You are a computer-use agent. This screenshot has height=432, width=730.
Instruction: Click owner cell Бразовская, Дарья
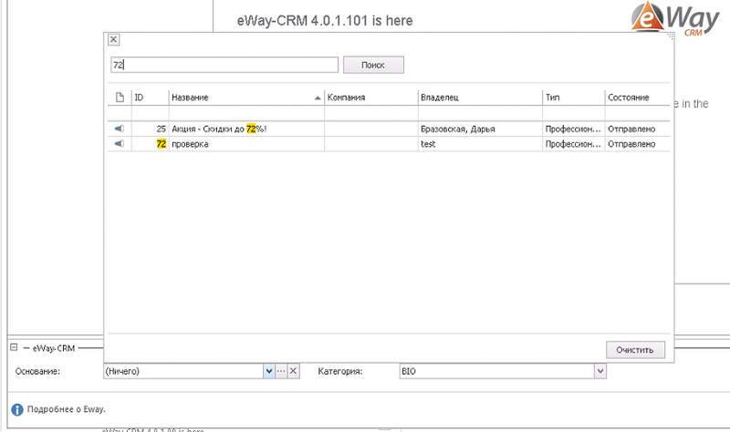(x=480, y=129)
